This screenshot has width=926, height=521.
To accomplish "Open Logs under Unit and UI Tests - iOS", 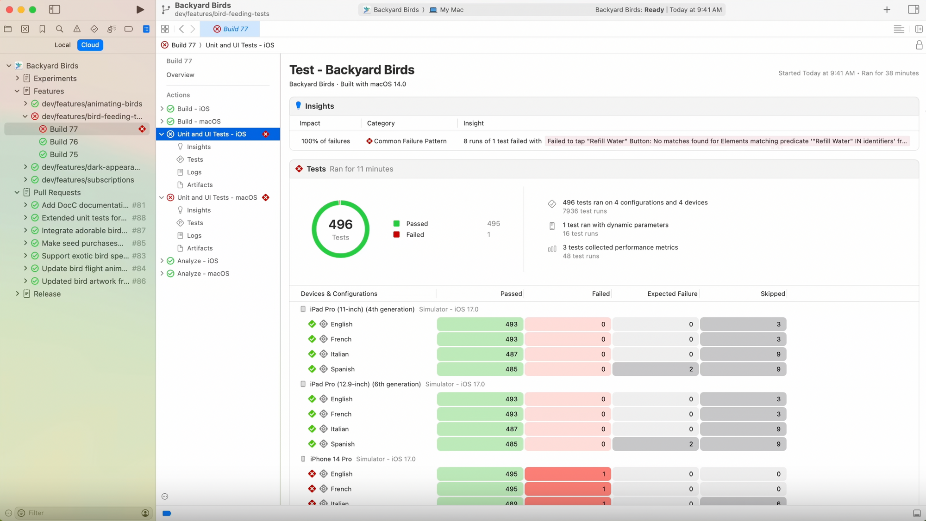I will coord(194,172).
